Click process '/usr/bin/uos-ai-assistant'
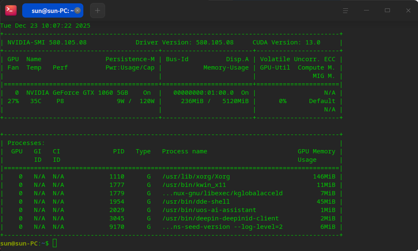This screenshot has width=418, height=251. point(209,210)
